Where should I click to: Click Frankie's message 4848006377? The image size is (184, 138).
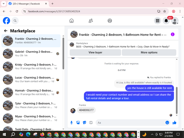(x=86, y=110)
